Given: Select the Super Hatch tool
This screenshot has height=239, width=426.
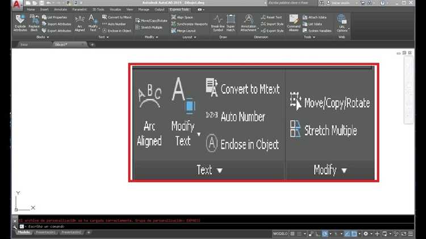Looking at the screenshot, I should [231, 23].
